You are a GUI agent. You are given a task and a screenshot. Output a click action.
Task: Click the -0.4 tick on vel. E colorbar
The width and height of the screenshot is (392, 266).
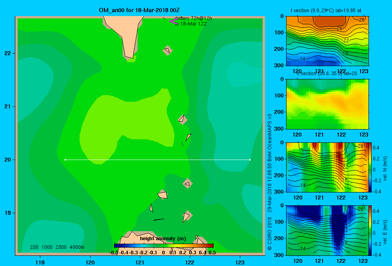coord(376,255)
